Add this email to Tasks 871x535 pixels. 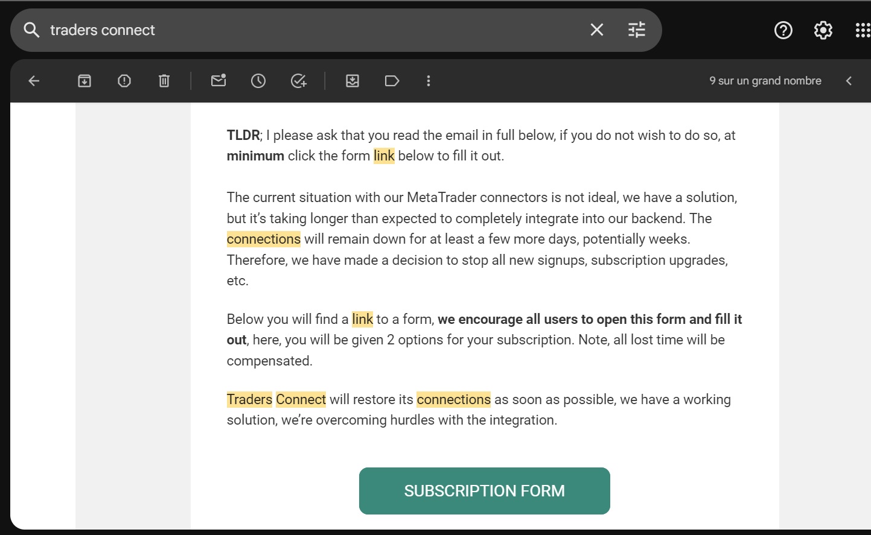[298, 81]
